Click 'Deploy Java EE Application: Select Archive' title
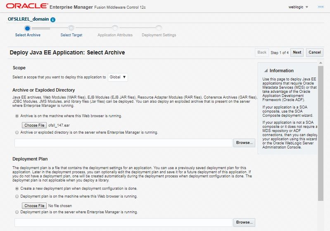Viewport: 330px width, 231px height. (x=67, y=52)
